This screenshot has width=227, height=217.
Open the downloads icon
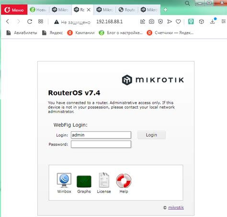click(x=213, y=21)
